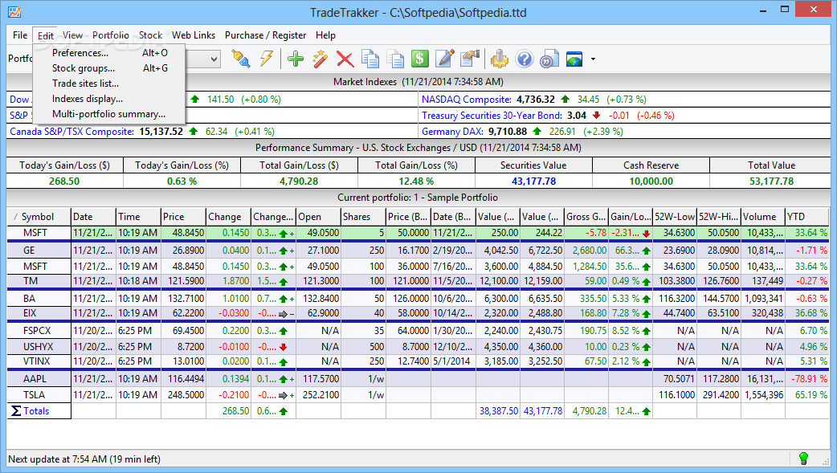The height and width of the screenshot is (473, 837).
Task: Expand the dropdown arrow beside the globe icon
Action: [593, 59]
